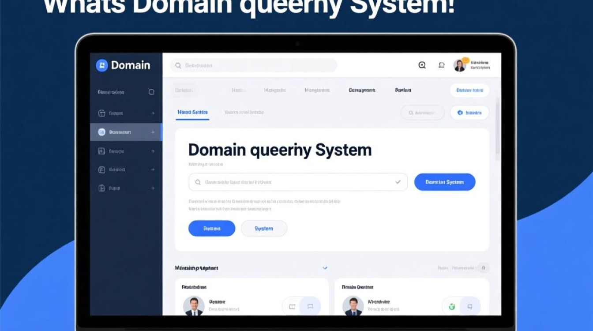
Task: Switch to the underlined blue 'System' tab
Action: tap(192, 113)
